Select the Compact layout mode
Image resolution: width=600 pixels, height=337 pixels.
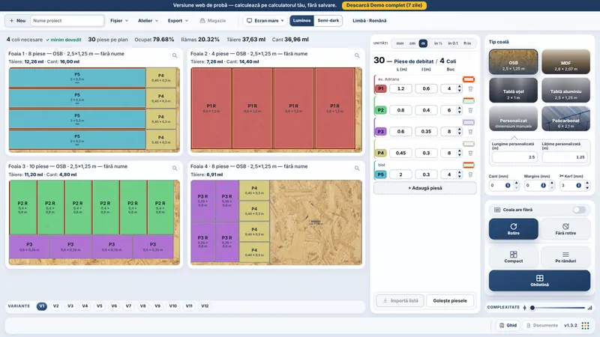[x=513, y=257]
